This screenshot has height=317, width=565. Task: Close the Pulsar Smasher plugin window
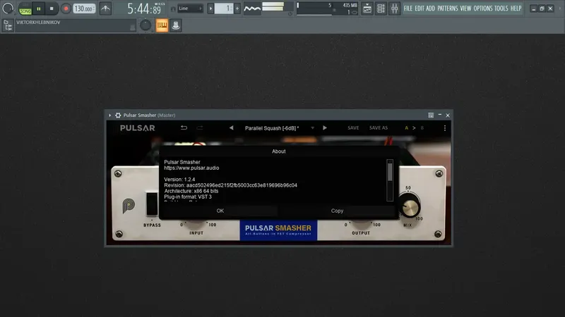pos(448,116)
